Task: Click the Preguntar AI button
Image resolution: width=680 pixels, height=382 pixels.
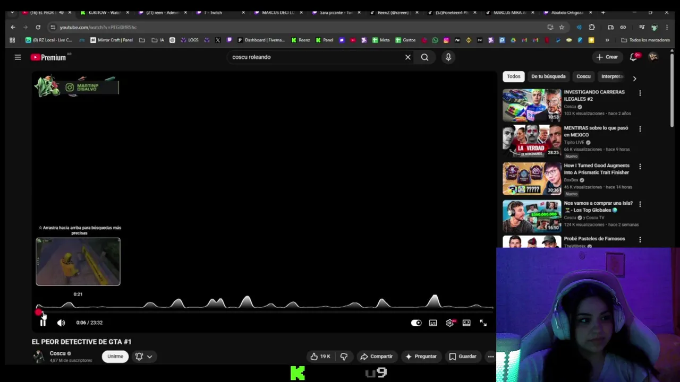Action: (421, 357)
